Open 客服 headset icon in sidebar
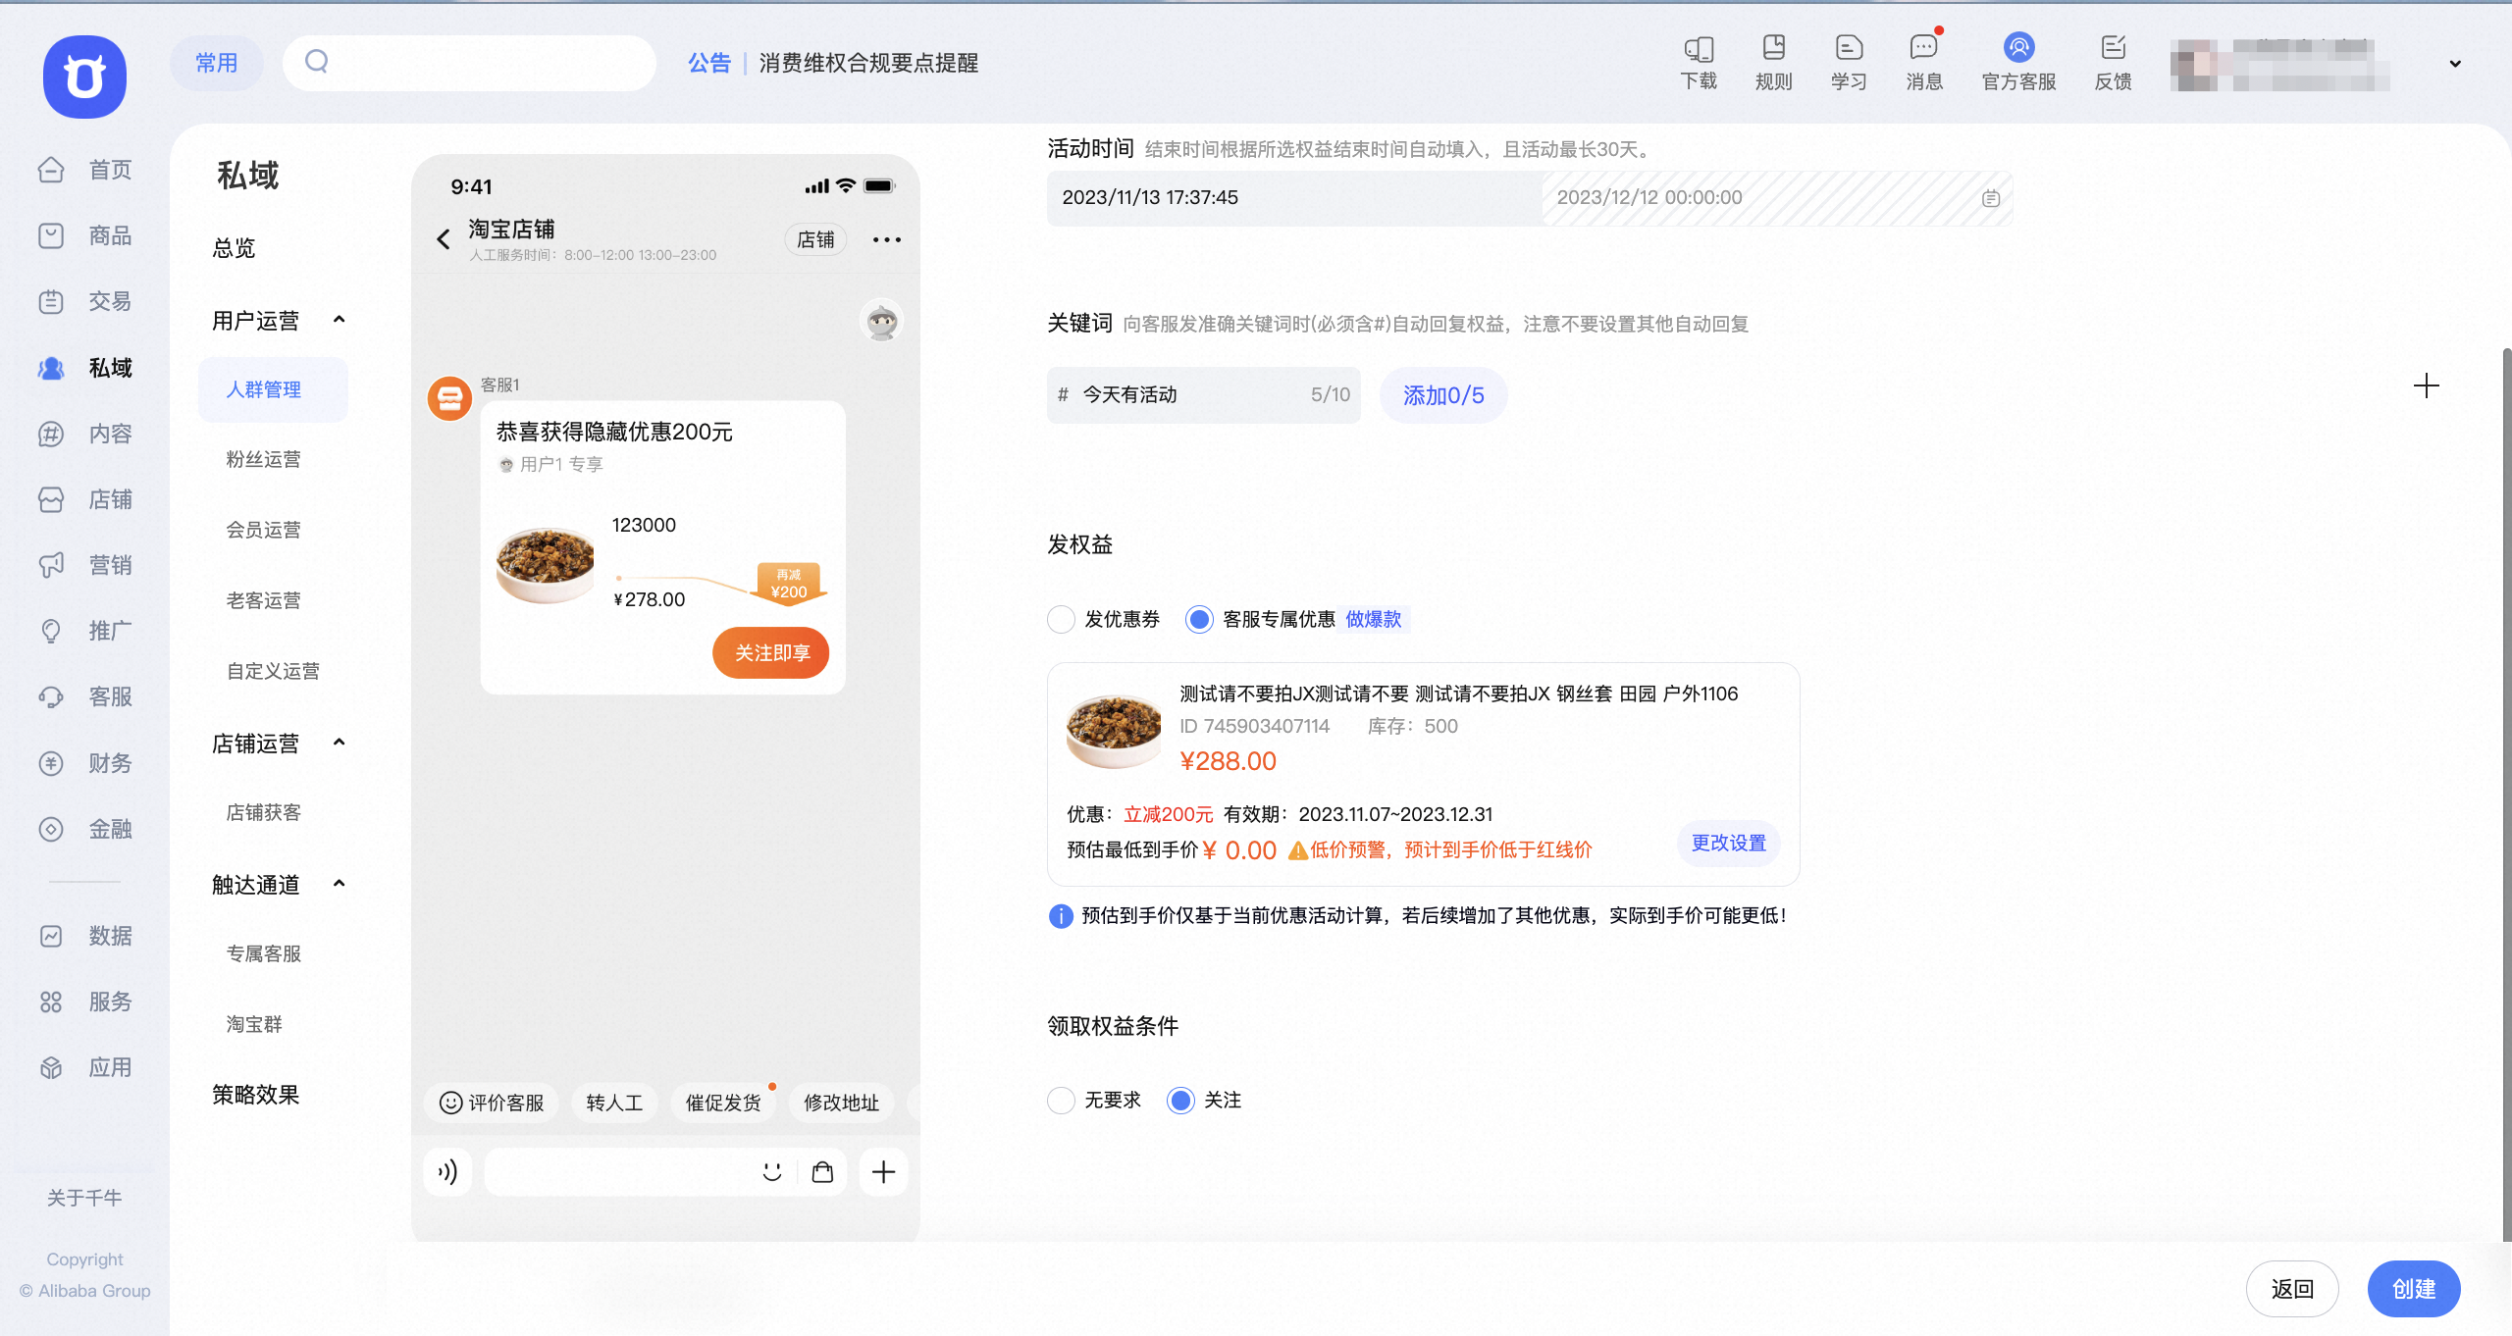2512x1336 pixels. point(51,696)
